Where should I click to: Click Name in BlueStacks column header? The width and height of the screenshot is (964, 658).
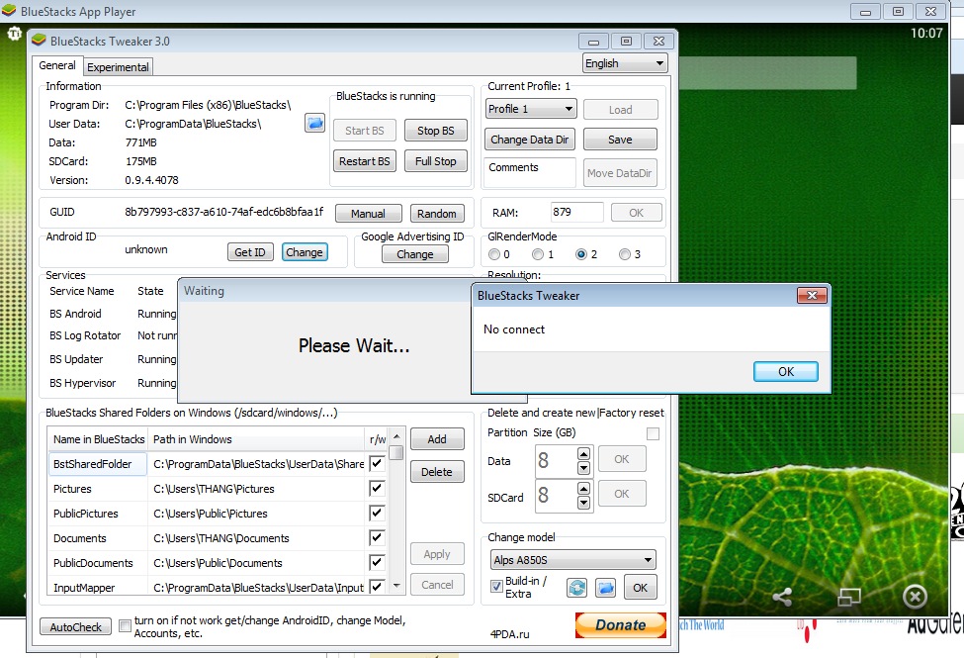coord(98,439)
